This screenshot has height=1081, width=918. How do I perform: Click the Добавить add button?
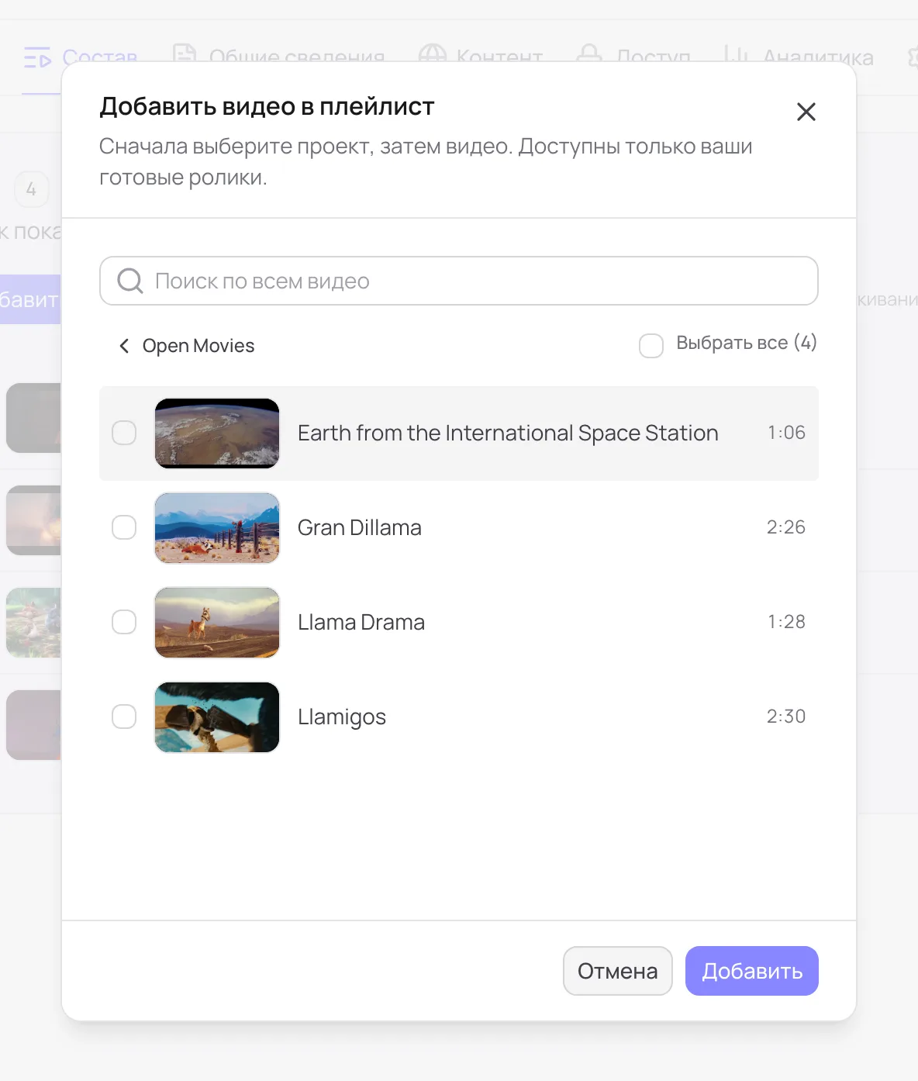coord(752,971)
